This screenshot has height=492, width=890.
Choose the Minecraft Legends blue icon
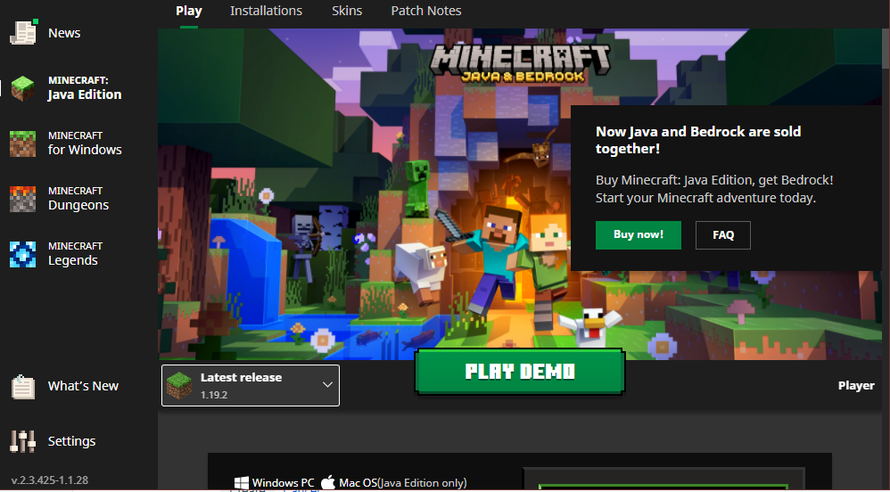(22, 254)
